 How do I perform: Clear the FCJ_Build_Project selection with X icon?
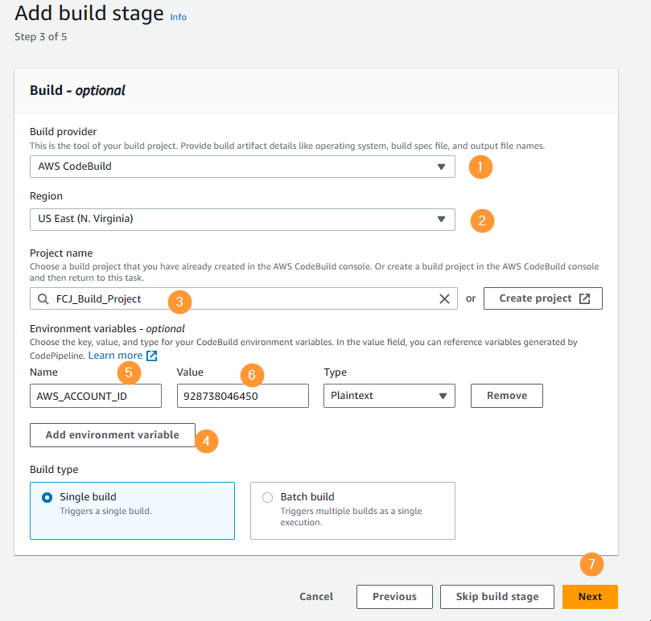click(x=444, y=299)
